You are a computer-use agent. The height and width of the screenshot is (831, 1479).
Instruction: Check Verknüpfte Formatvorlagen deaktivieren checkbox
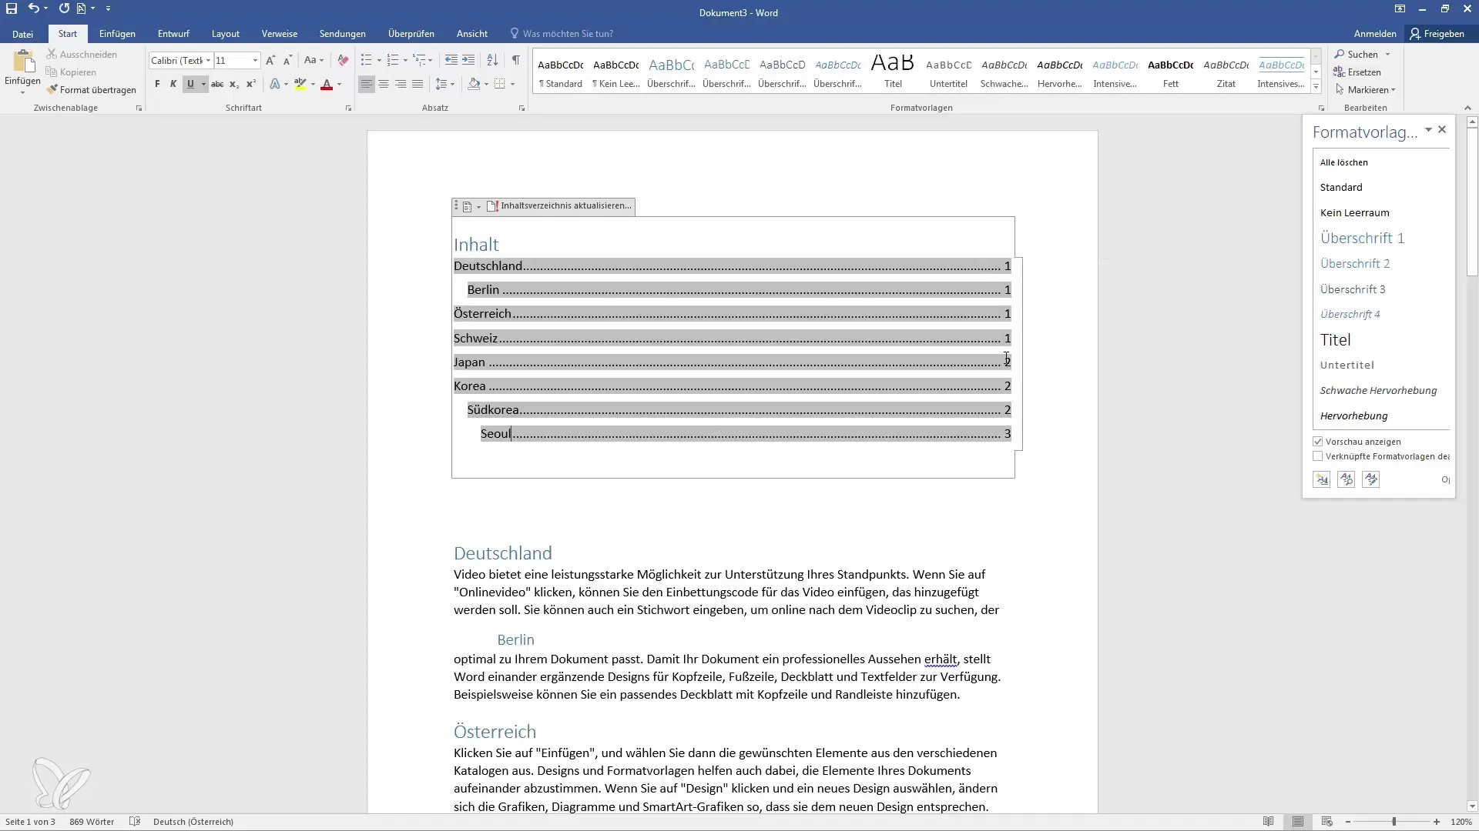pos(1318,456)
